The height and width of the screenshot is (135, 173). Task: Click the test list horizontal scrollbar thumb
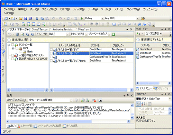pos(90,90)
